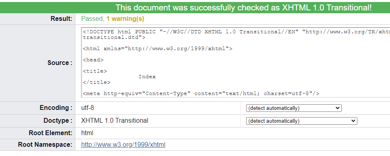This screenshot has height=156, width=390.
Task: Click the Doctype row label
Action: click(58, 121)
